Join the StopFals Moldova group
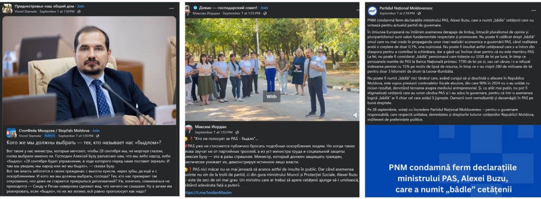This screenshot has height=199, width=541. tap(96, 131)
